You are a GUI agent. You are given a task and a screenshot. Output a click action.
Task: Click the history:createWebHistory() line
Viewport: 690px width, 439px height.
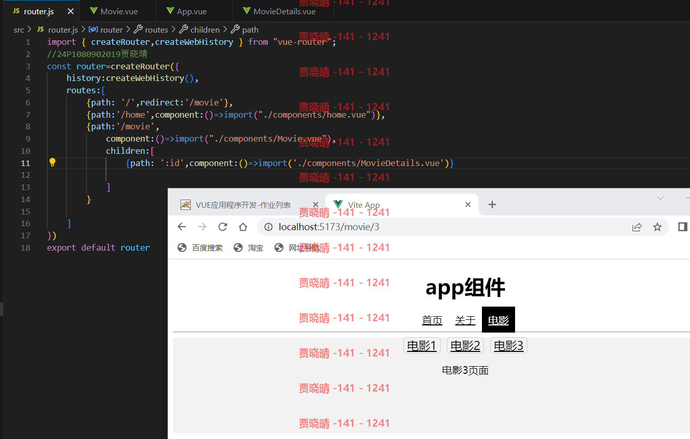click(132, 78)
